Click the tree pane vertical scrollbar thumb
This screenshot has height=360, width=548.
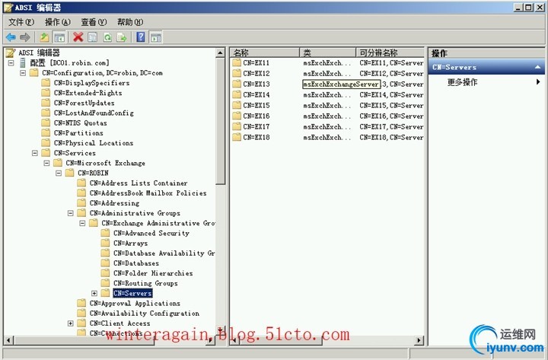pos(220,121)
